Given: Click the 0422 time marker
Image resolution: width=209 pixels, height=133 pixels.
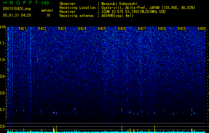Looking at the screenshot, I should (42, 29).
